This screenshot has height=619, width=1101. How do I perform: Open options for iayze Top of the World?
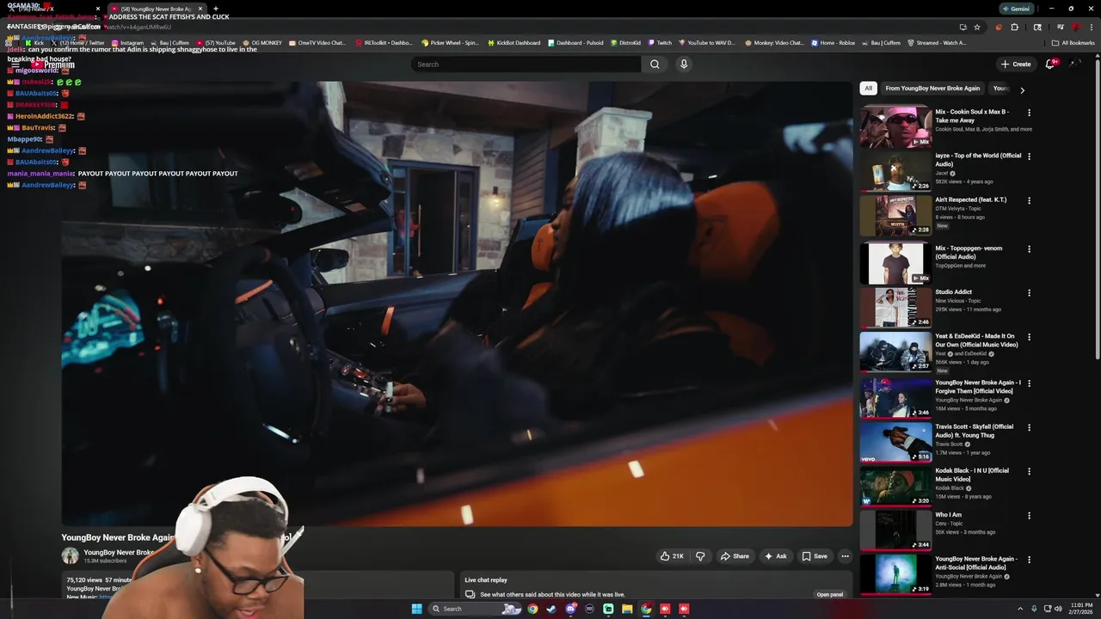(1029, 156)
